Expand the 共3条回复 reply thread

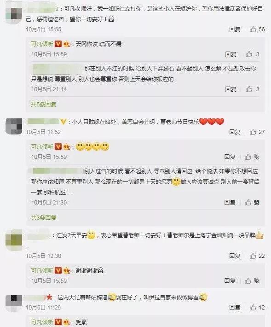coord(44,217)
